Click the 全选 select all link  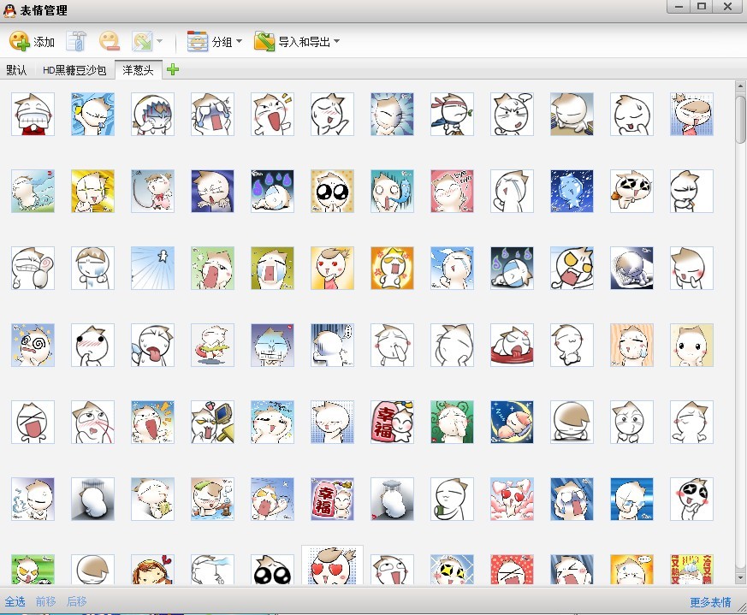tap(15, 602)
